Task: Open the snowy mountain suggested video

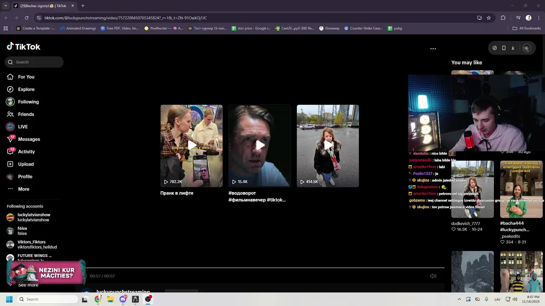Action: click(473, 272)
